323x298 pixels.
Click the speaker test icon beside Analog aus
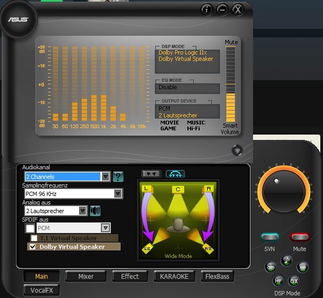tap(95, 210)
